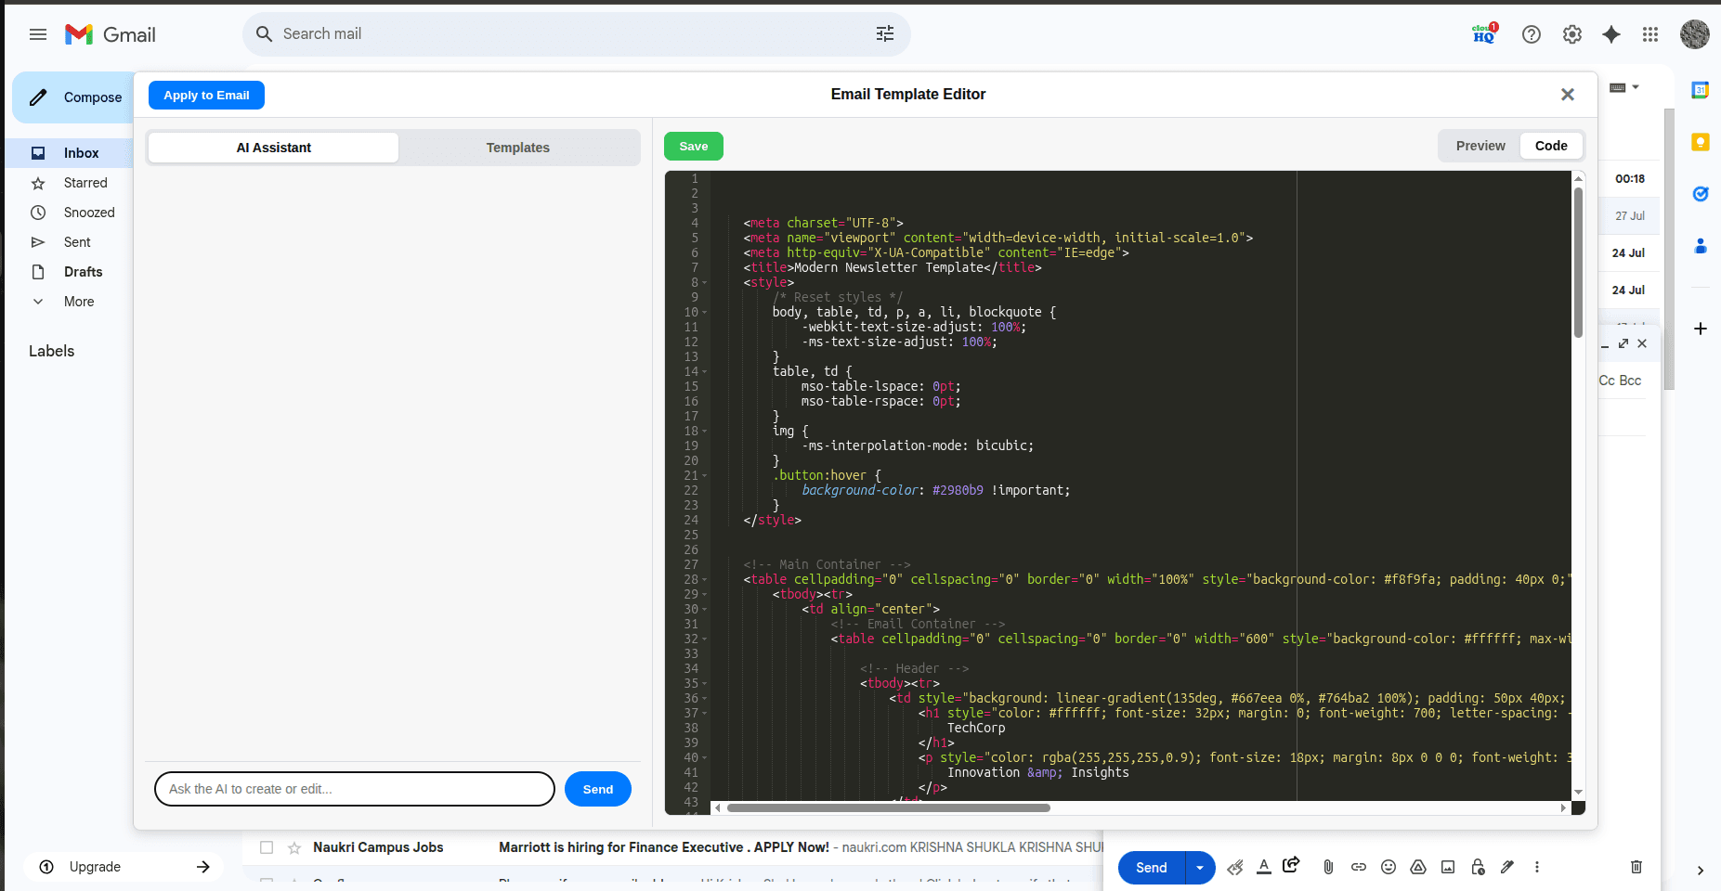Open search options filter icon in search bar

(885, 33)
